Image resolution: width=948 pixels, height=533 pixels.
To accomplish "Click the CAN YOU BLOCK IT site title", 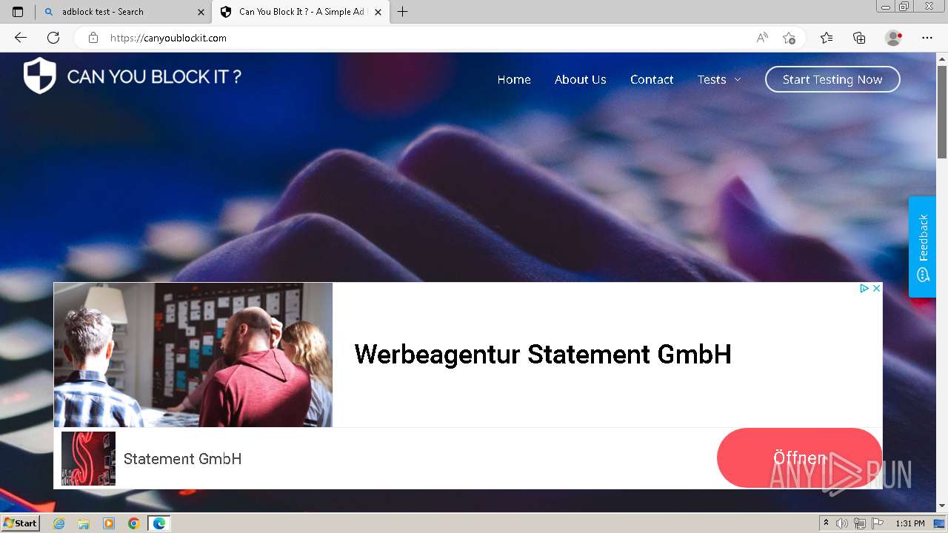I will (x=154, y=76).
